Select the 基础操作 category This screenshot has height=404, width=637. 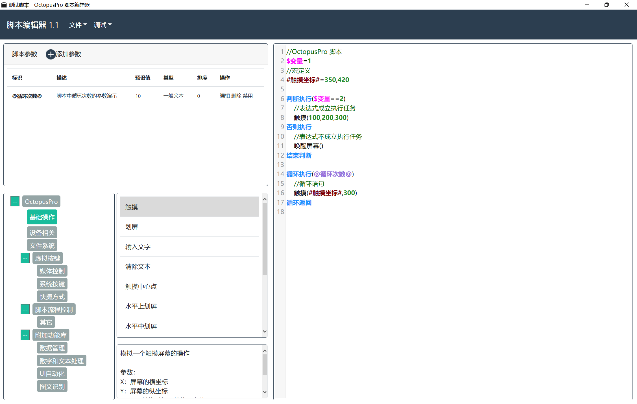pos(42,217)
